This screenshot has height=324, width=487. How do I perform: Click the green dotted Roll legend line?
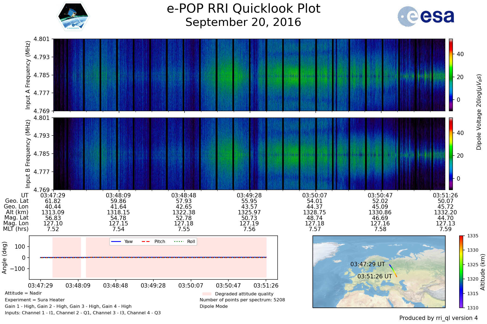coord(179,241)
